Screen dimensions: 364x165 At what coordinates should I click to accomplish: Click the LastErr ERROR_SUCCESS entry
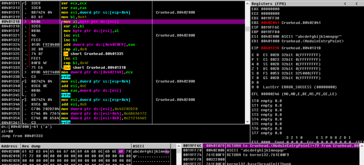click(300, 87)
